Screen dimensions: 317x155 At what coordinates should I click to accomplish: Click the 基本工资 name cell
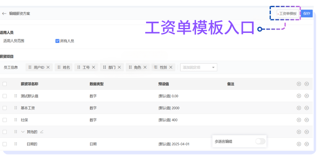(x=28, y=108)
